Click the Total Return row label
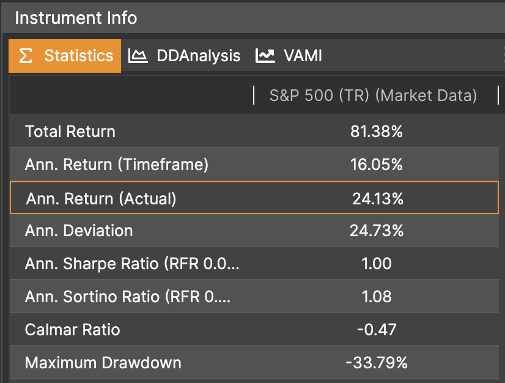The image size is (505, 383). 70,132
